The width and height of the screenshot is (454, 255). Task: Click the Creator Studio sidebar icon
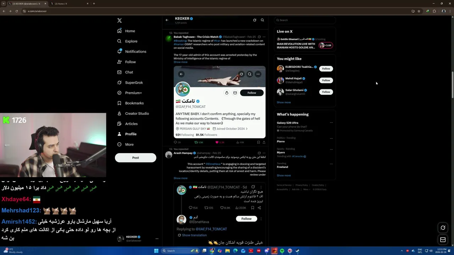[x=120, y=113]
